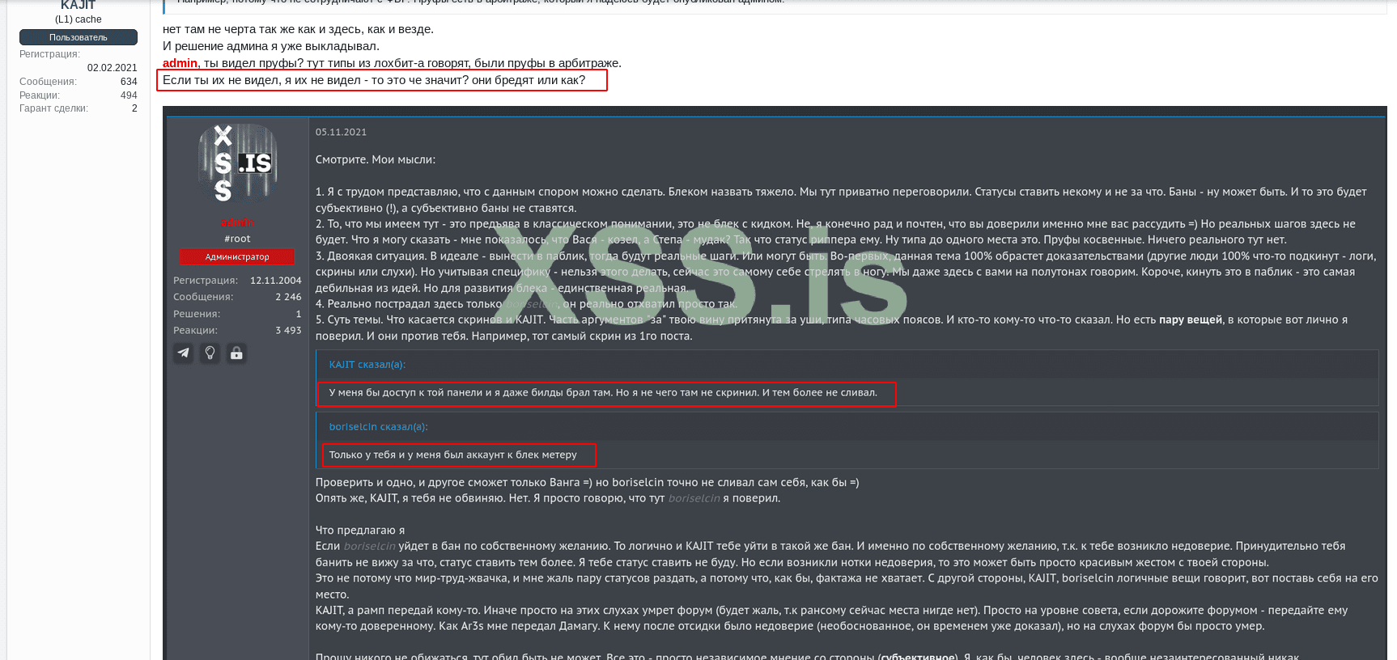
Task: Click the lightbulb icon in admin's profile
Action: 210,353
